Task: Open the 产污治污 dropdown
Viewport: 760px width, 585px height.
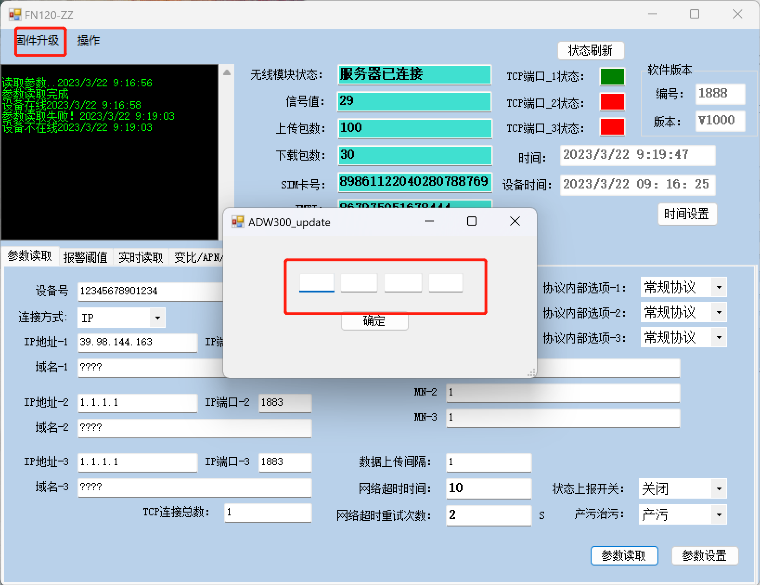Action: pos(719,514)
